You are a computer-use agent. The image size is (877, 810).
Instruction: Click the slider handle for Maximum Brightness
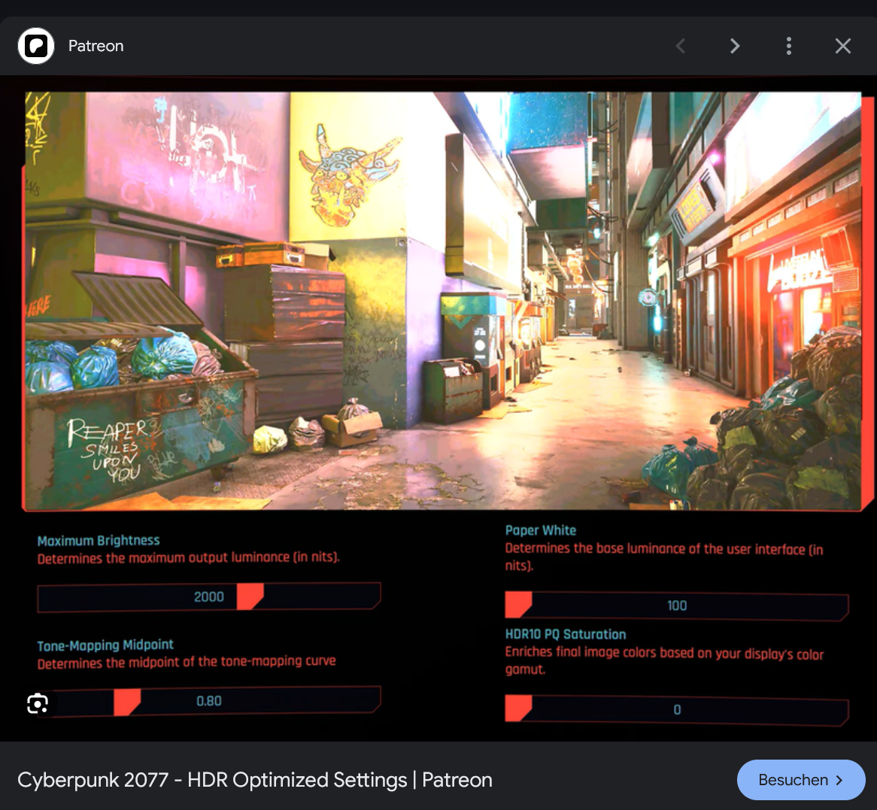pyautogui.click(x=251, y=596)
